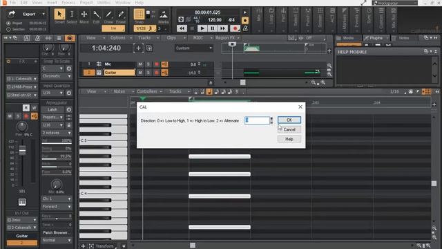The image size is (442, 249).
Task: Expand the Input Quantize 1/16 dropdown
Action: coord(52,93)
